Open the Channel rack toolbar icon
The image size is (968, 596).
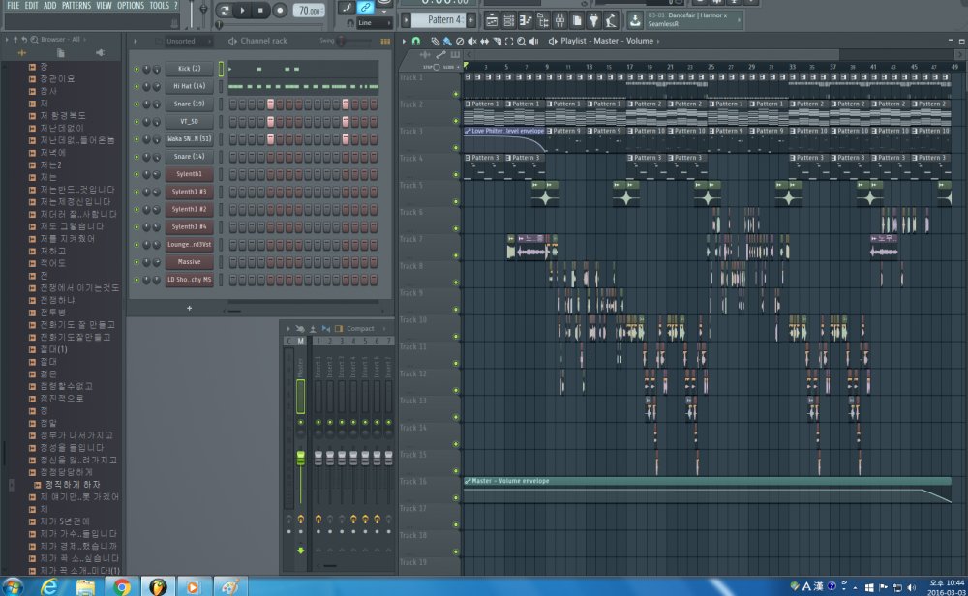509,21
